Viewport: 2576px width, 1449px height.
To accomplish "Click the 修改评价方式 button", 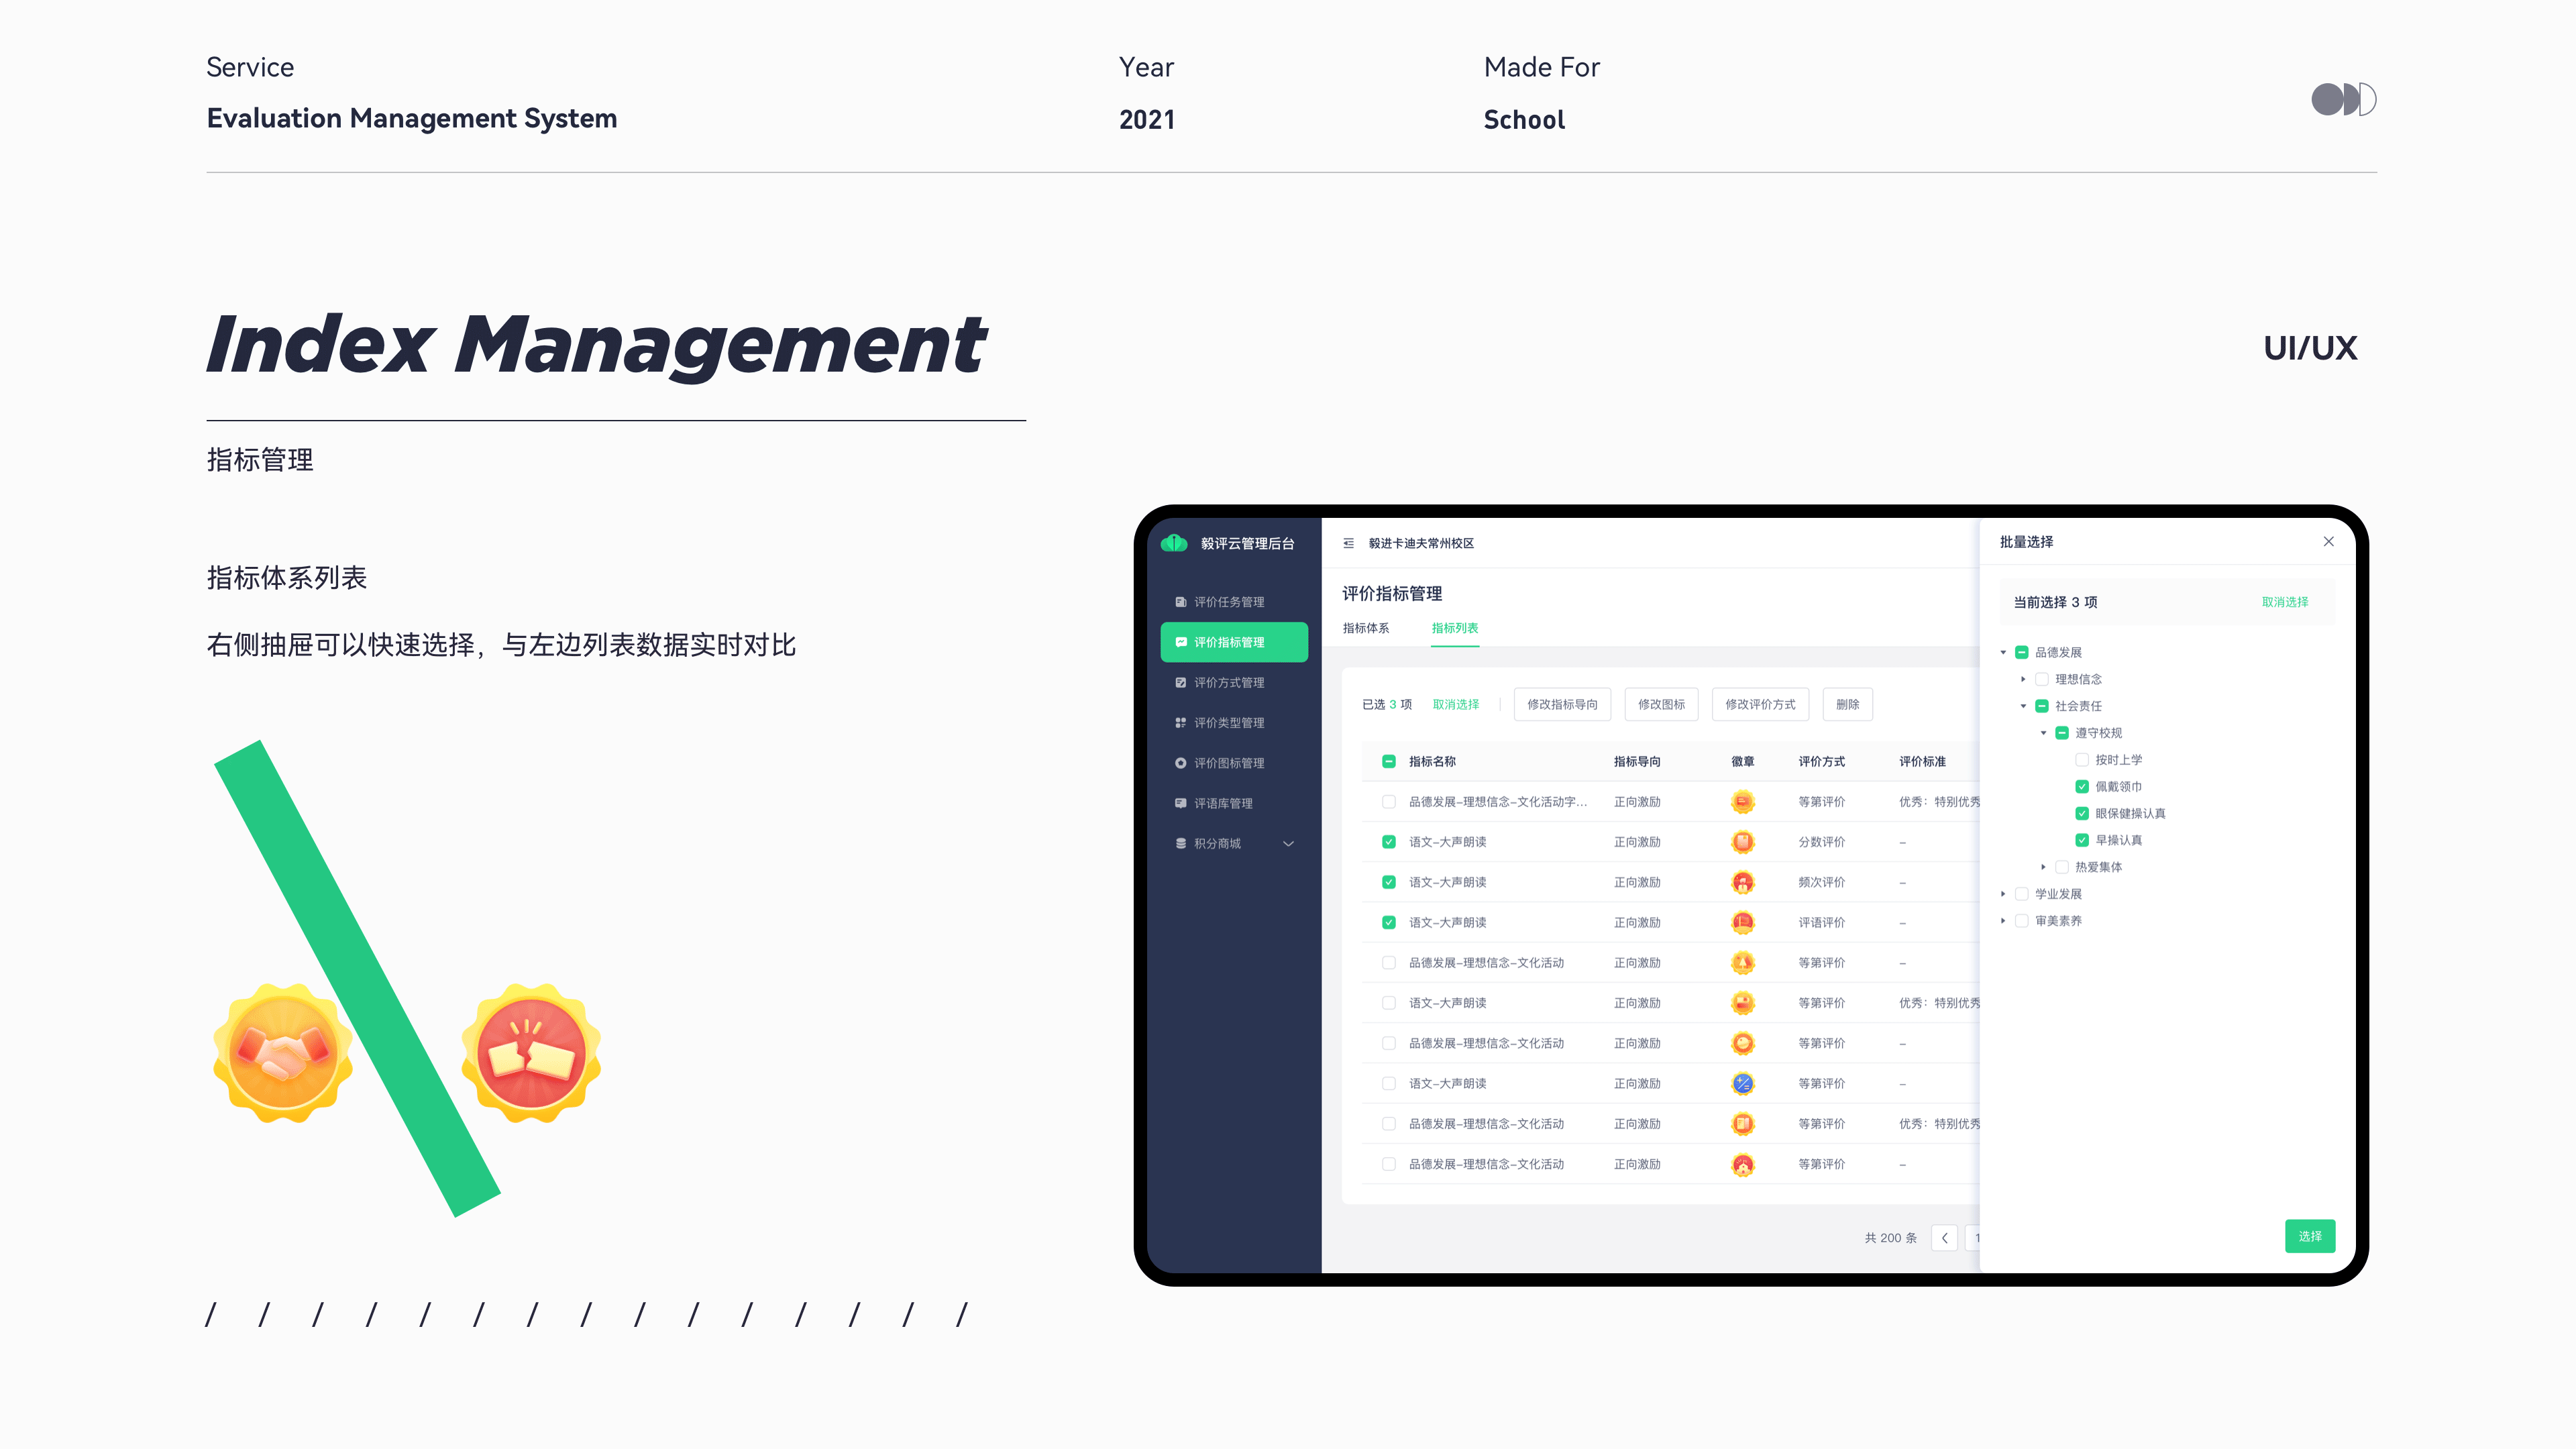I will pyautogui.click(x=1760, y=704).
